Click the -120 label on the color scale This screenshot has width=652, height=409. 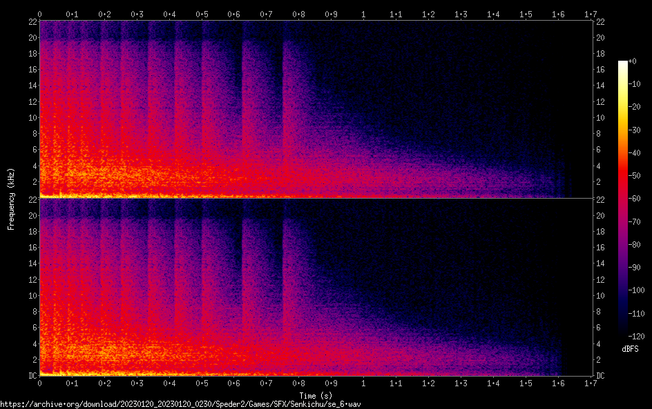(x=635, y=336)
